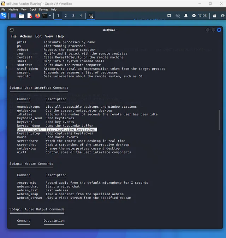The height and width of the screenshot is (238, 226).
Task: Click the enumdesktops command text
Action: pyautogui.click(x=28, y=107)
